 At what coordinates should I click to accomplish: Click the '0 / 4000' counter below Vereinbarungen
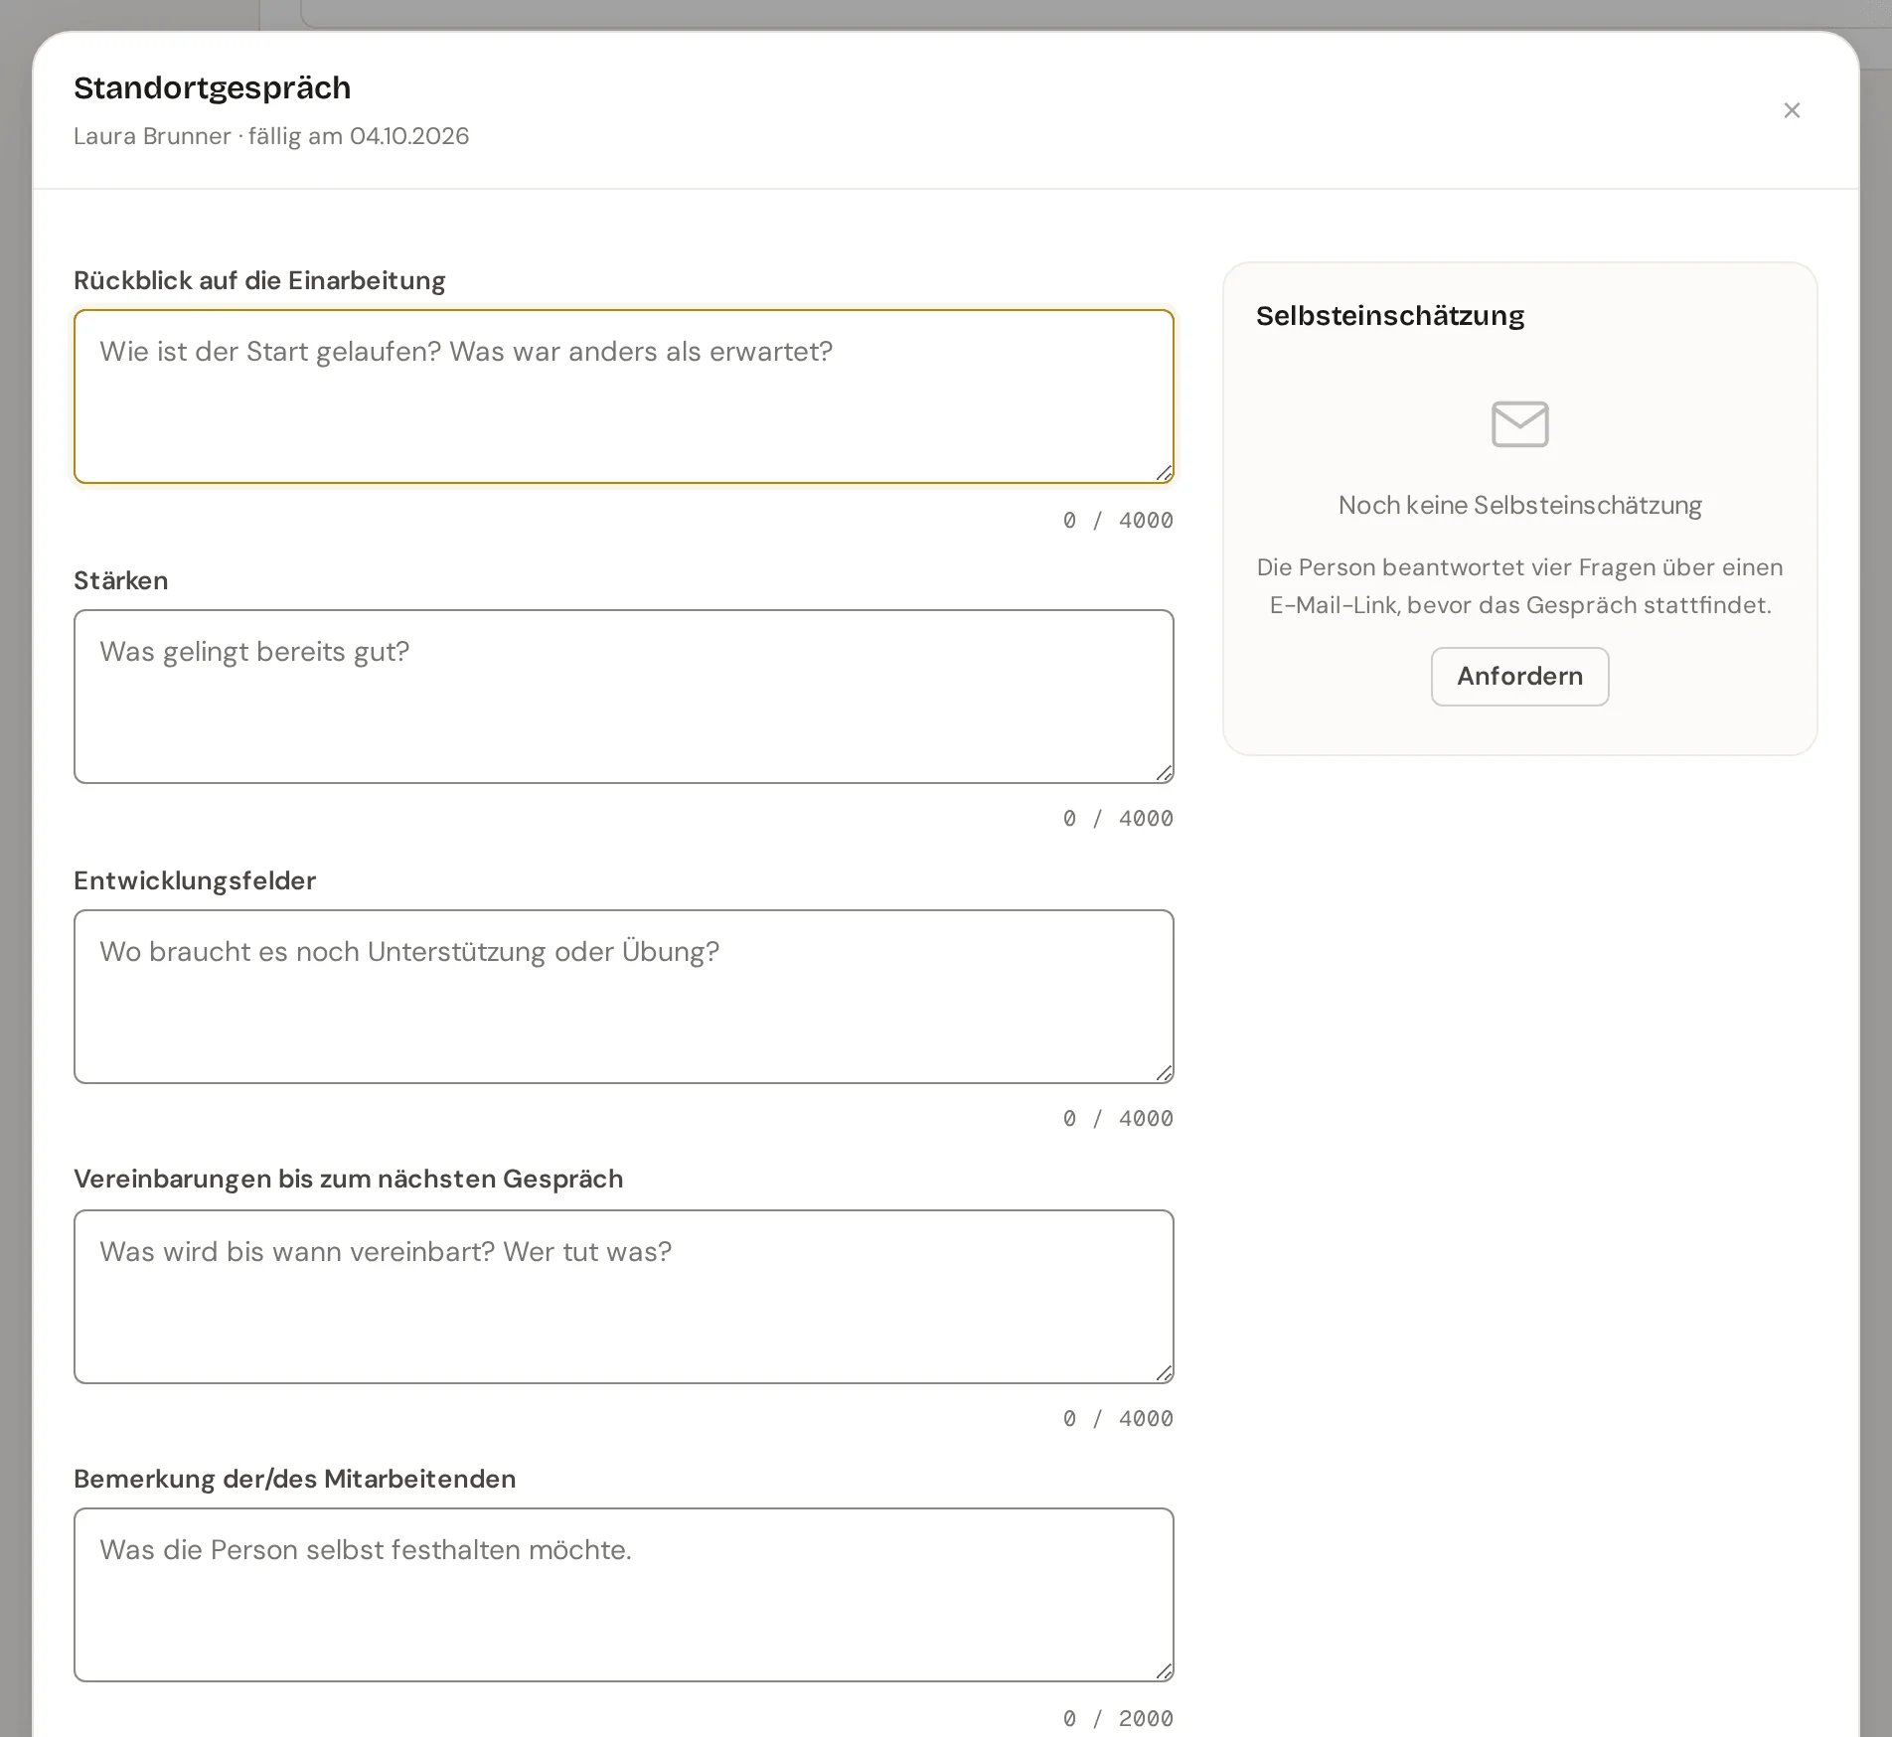tap(1118, 1418)
